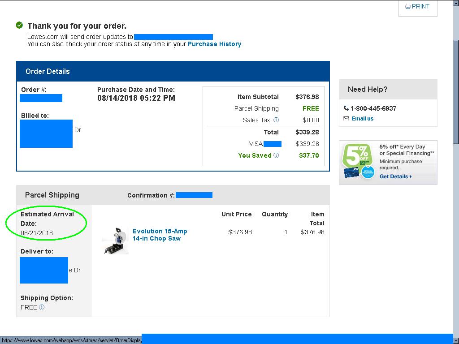This screenshot has height=344, width=459.
Task: Open the Evolution 15-Amp 14-in Chop Saw link
Action: click(x=160, y=235)
